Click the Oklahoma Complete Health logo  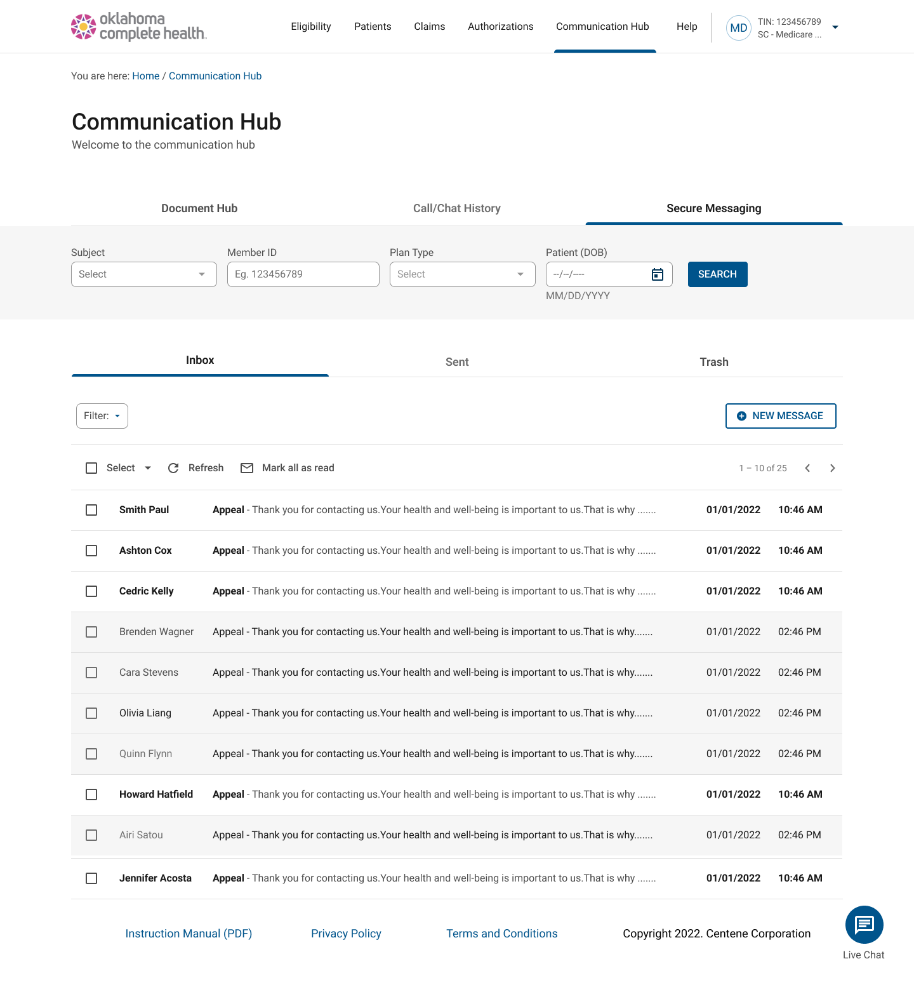pyautogui.click(x=138, y=27)
